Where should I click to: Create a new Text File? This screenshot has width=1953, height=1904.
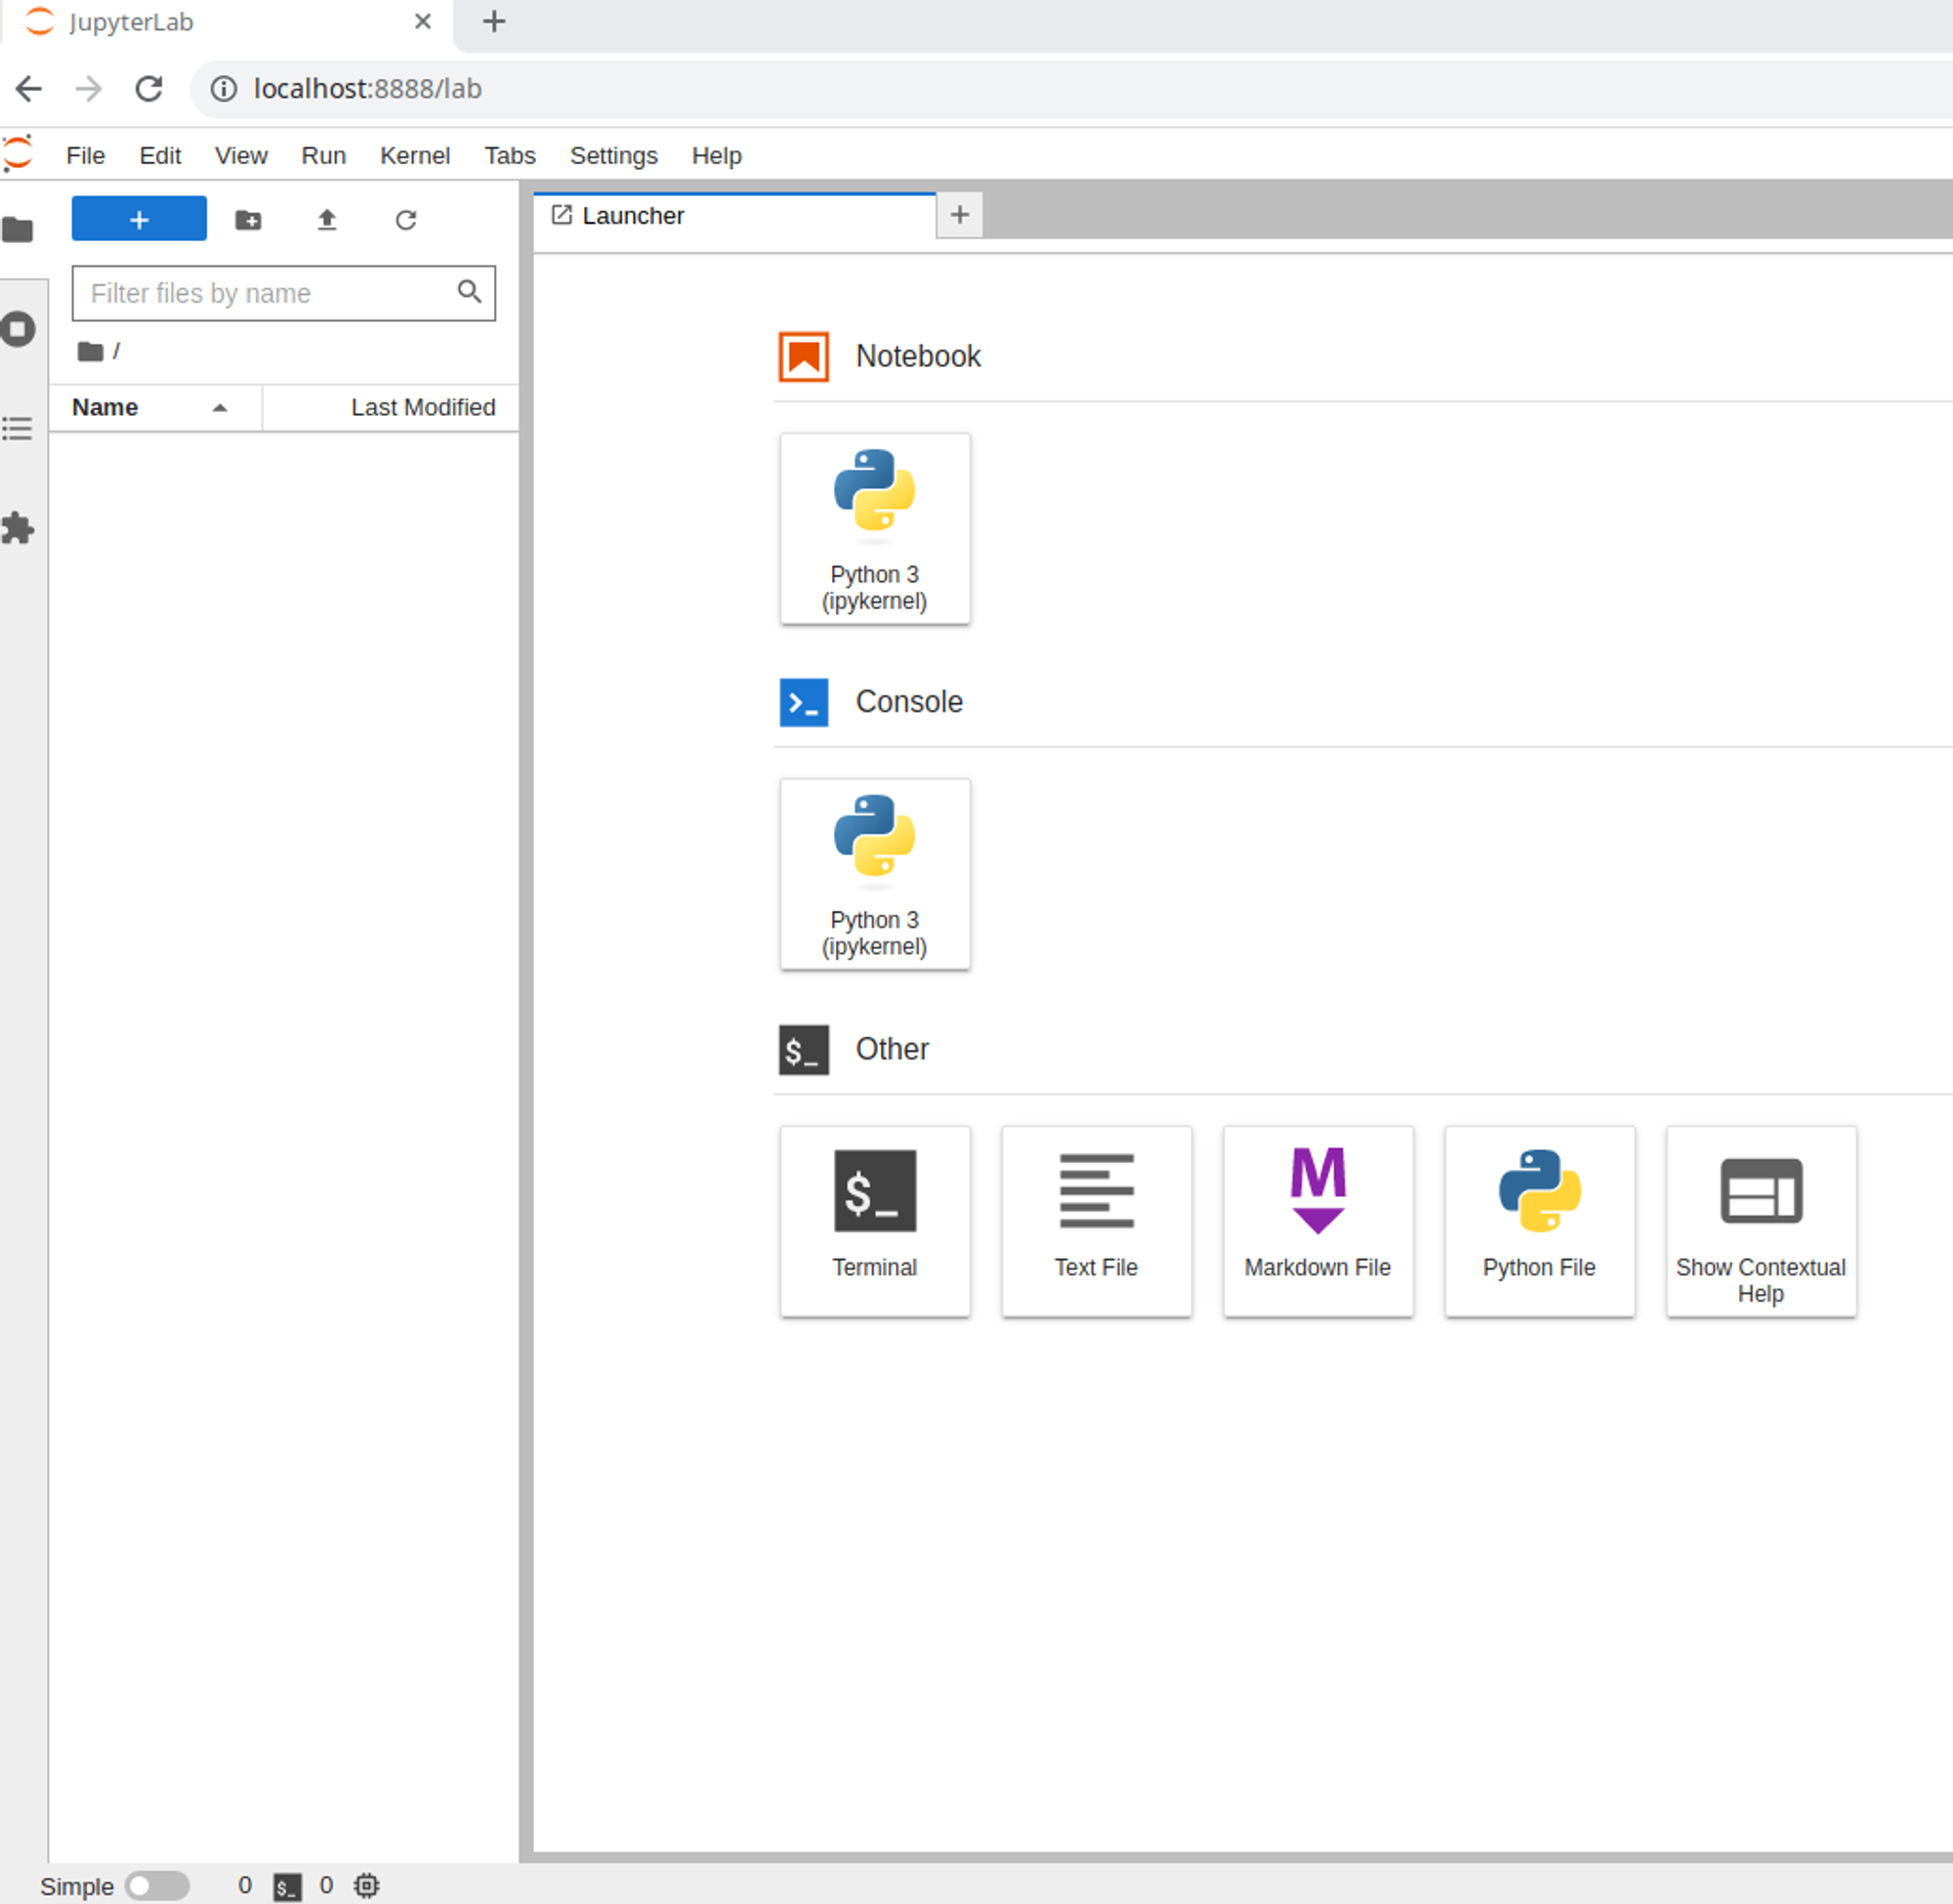(x=1096, y=1219)
